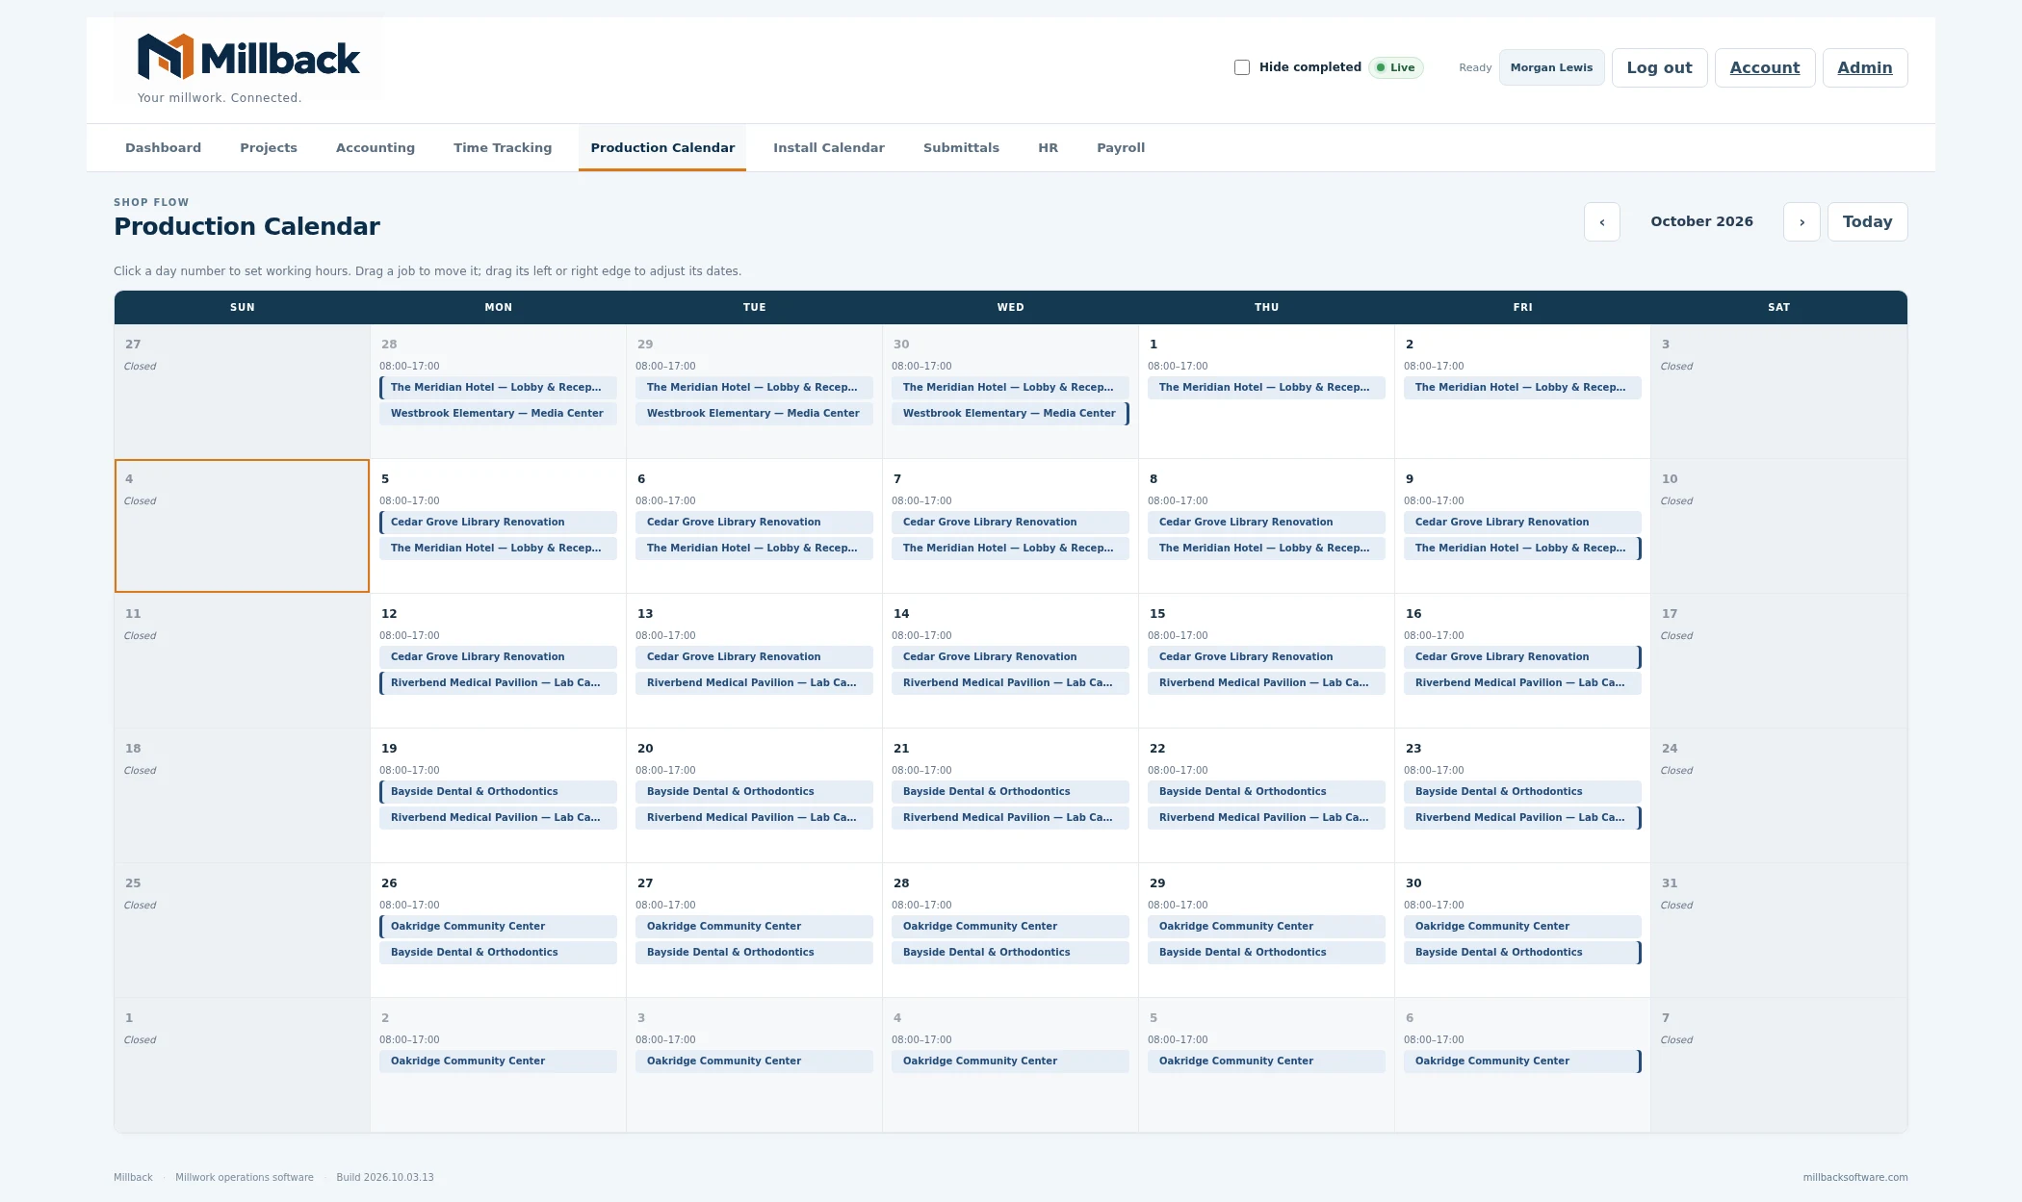Viewport: 2022px width, 1202px height.
Task: Click Bayside Dental job on October 19
Action: 498,792
